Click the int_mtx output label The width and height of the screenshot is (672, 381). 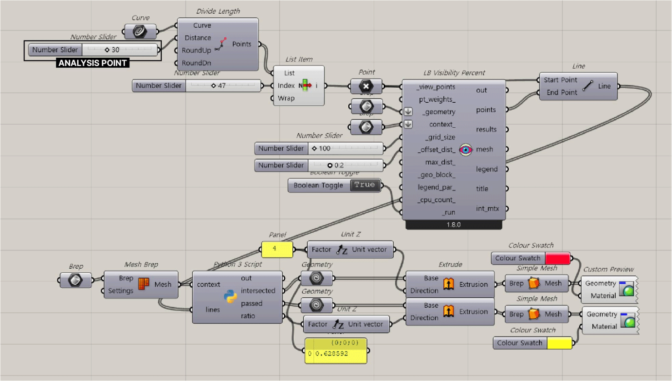[x=487, y=209]
